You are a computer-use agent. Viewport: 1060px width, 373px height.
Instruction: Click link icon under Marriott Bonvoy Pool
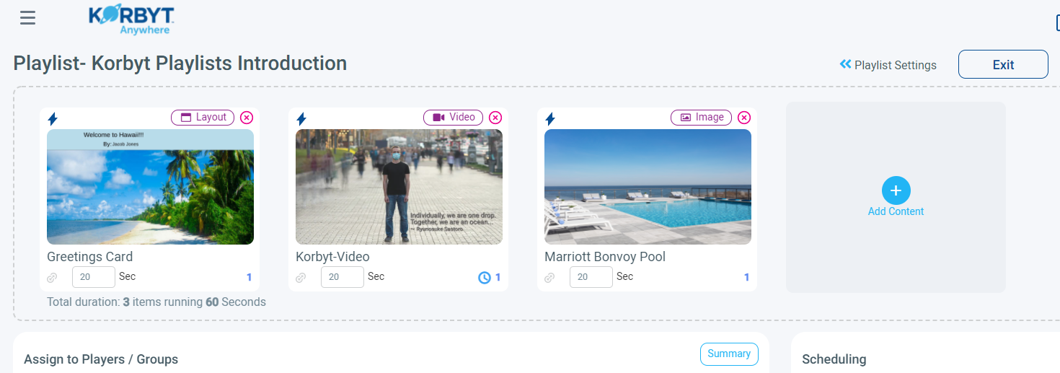[549, 278]
